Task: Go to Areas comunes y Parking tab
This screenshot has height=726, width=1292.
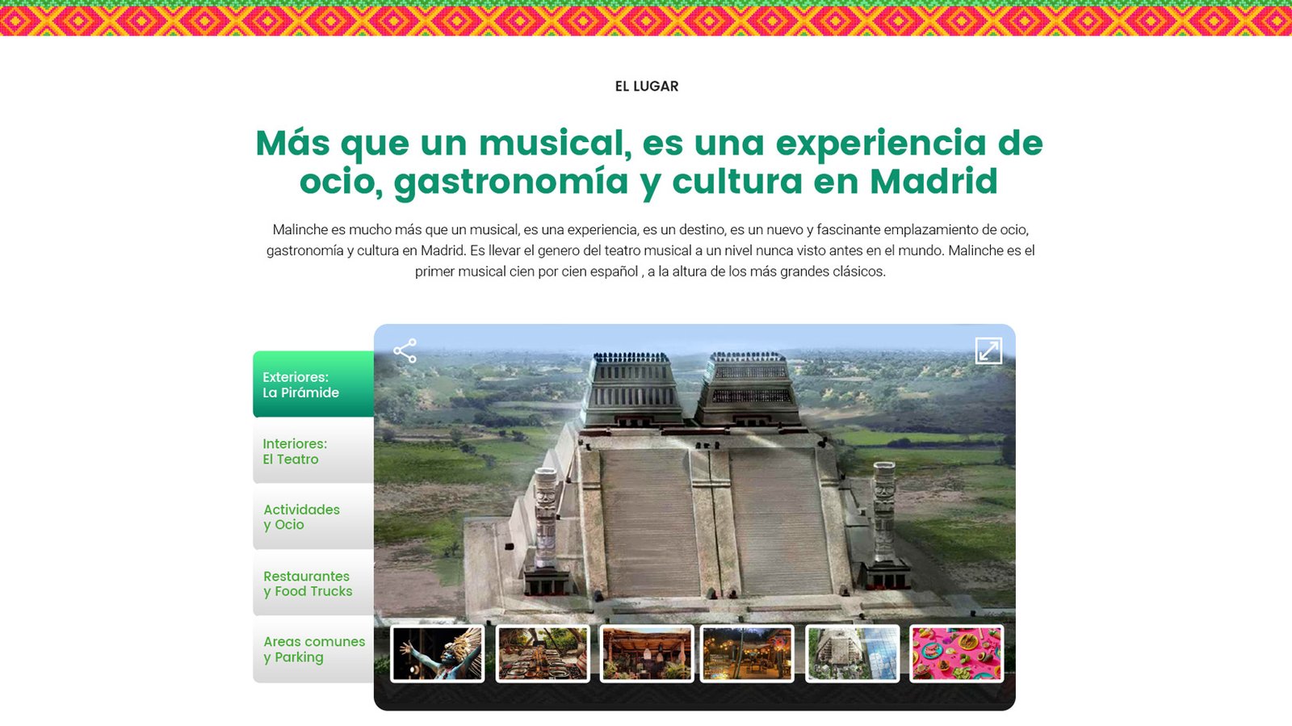Action: click(x=313, y=649)
